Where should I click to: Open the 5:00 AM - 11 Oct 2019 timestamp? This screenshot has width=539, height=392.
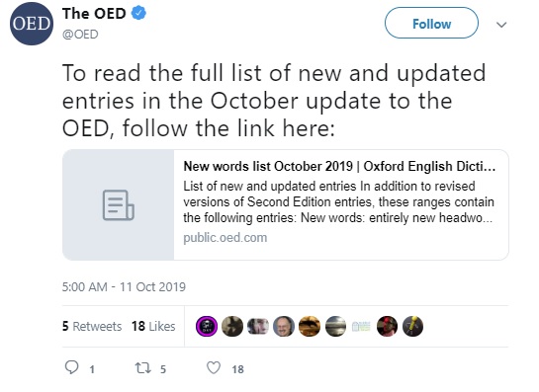124,286
